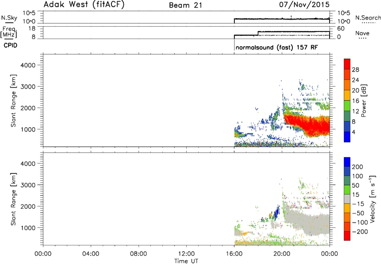Image resolution: width=381 pixels, height=264 pixels.
Task: Click the noise trace in the N.Sky panel
Action: coord(282,19)
